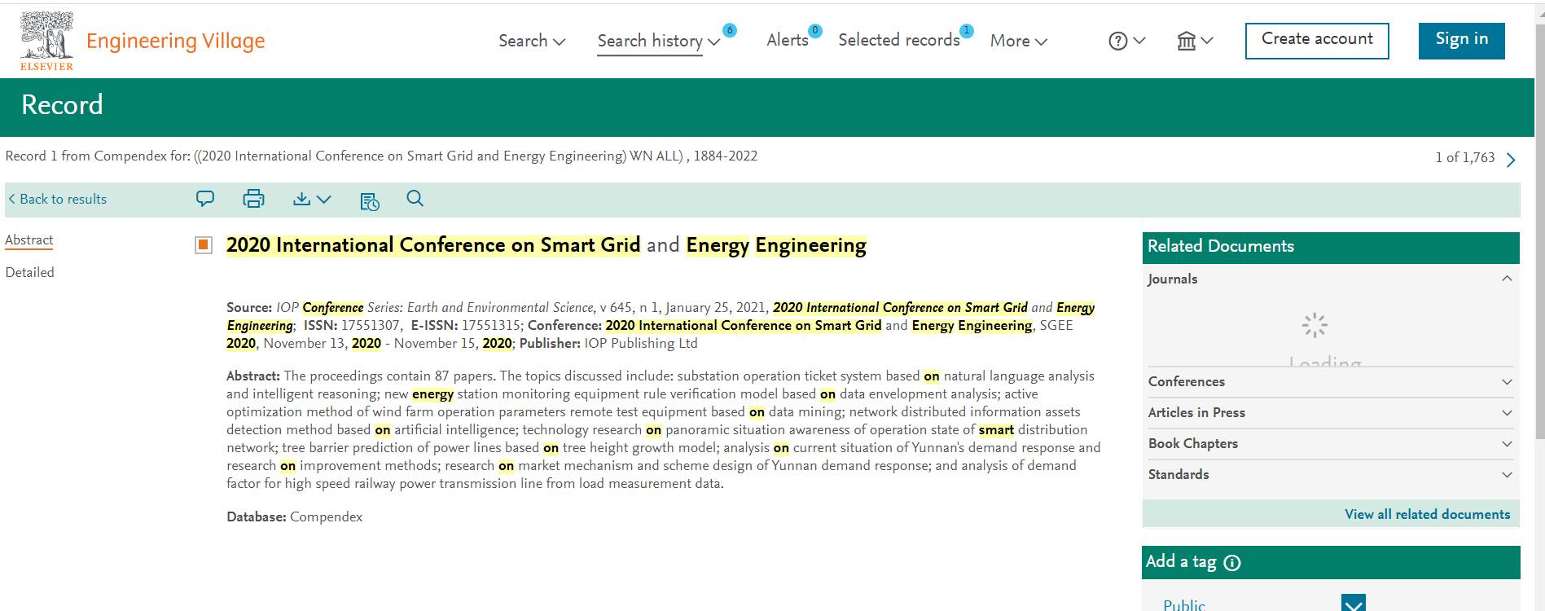This screenshot has height=611, width=1545.
Task: Expand the More menu
Action: pos(1019,41)
